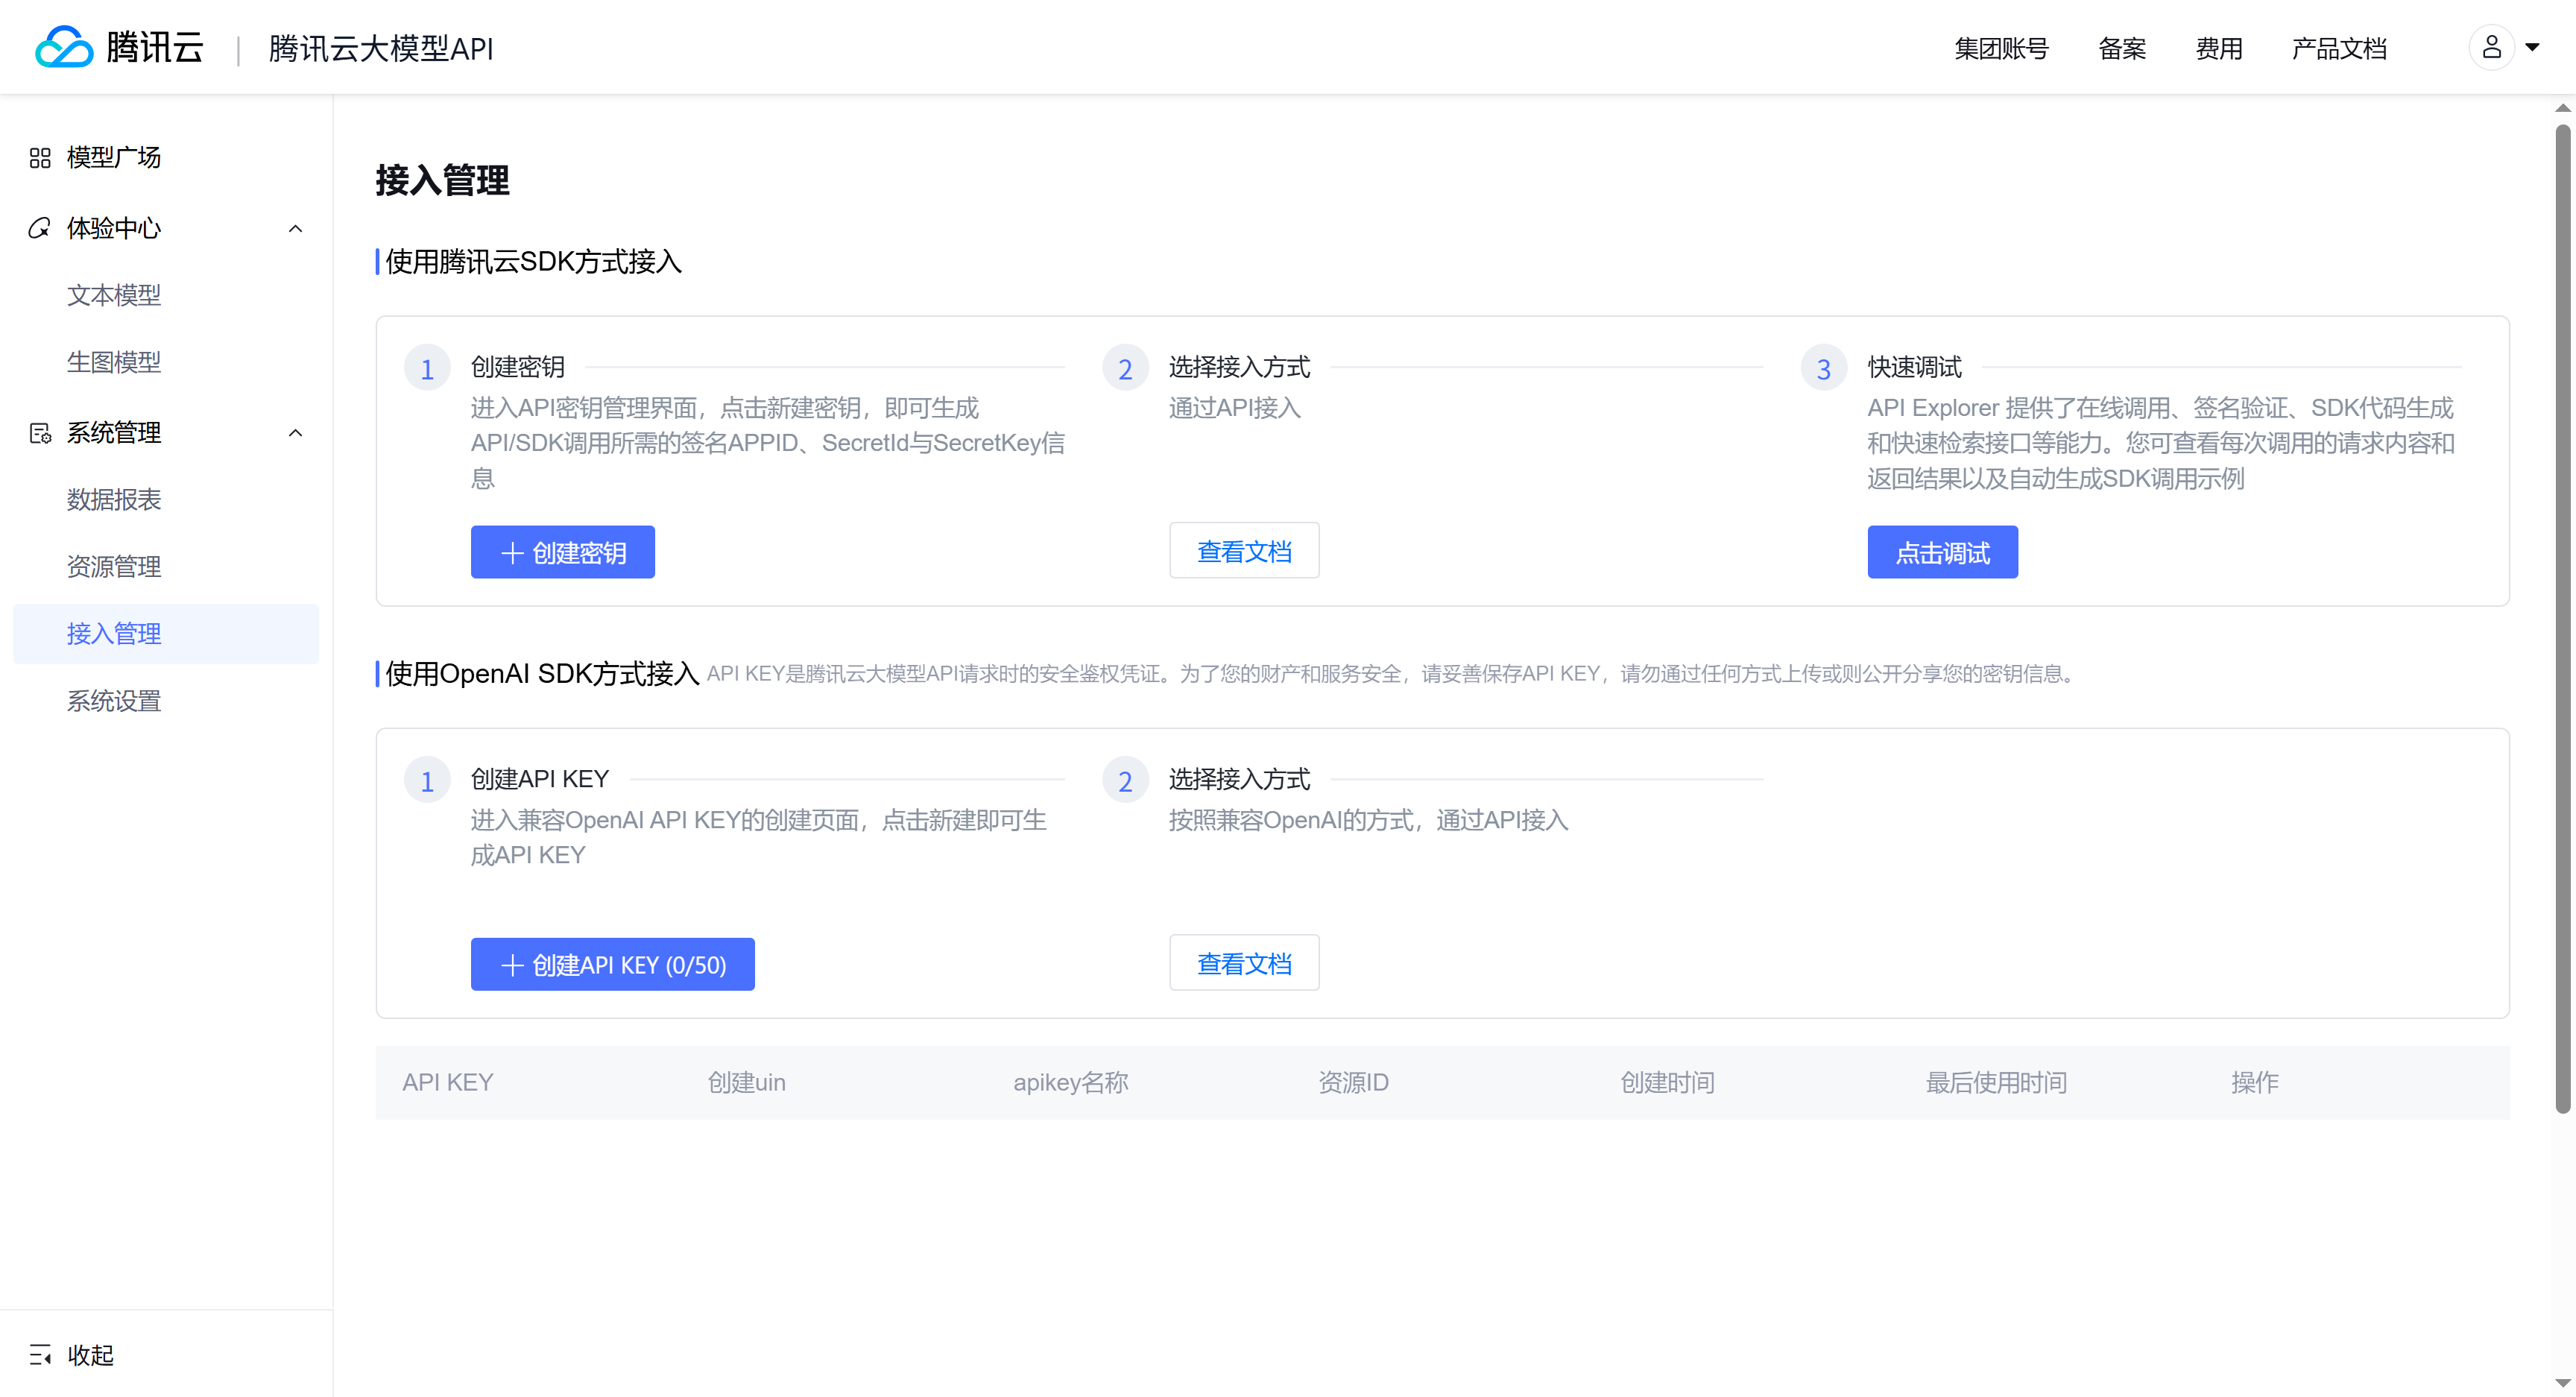2576x1397 pixels.
Task: Click the 收起 collapse sidebar icon
Action: [x=40, y=1355]
